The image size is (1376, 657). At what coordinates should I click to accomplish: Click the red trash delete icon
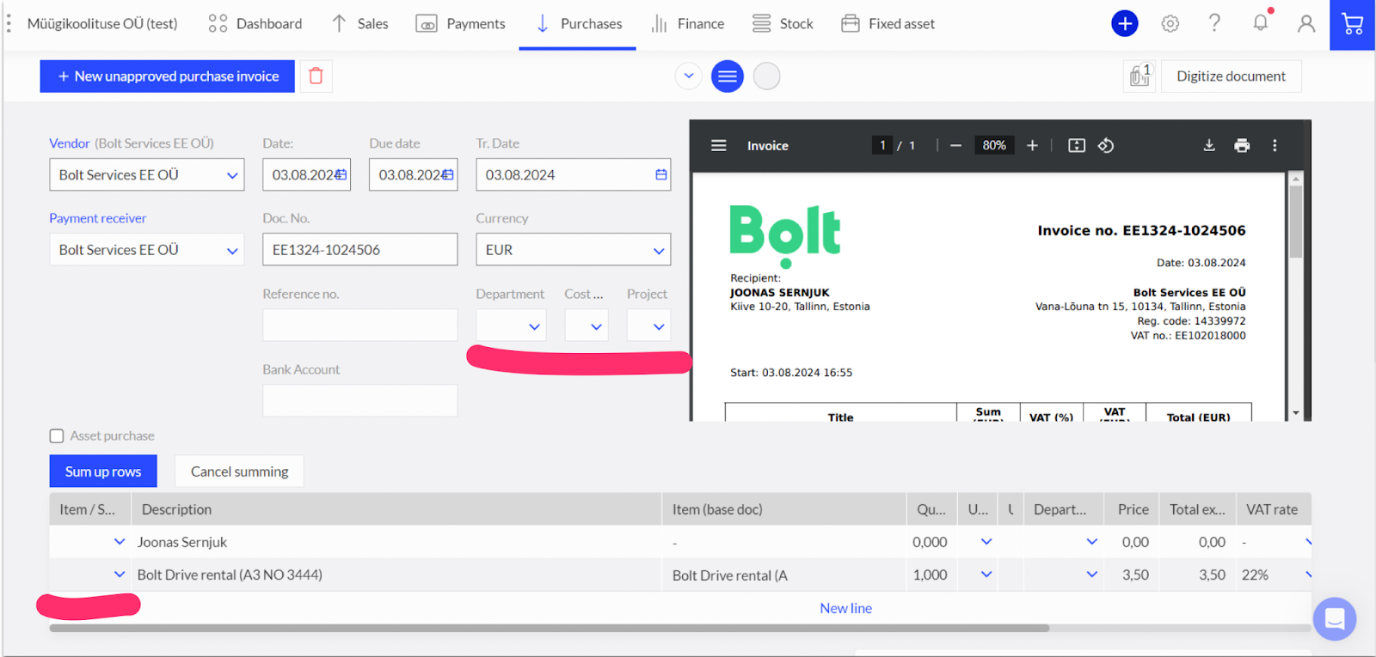(x=316, y=76)
